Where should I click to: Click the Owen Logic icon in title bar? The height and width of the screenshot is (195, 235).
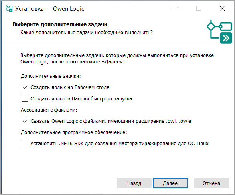coord(9,9)
